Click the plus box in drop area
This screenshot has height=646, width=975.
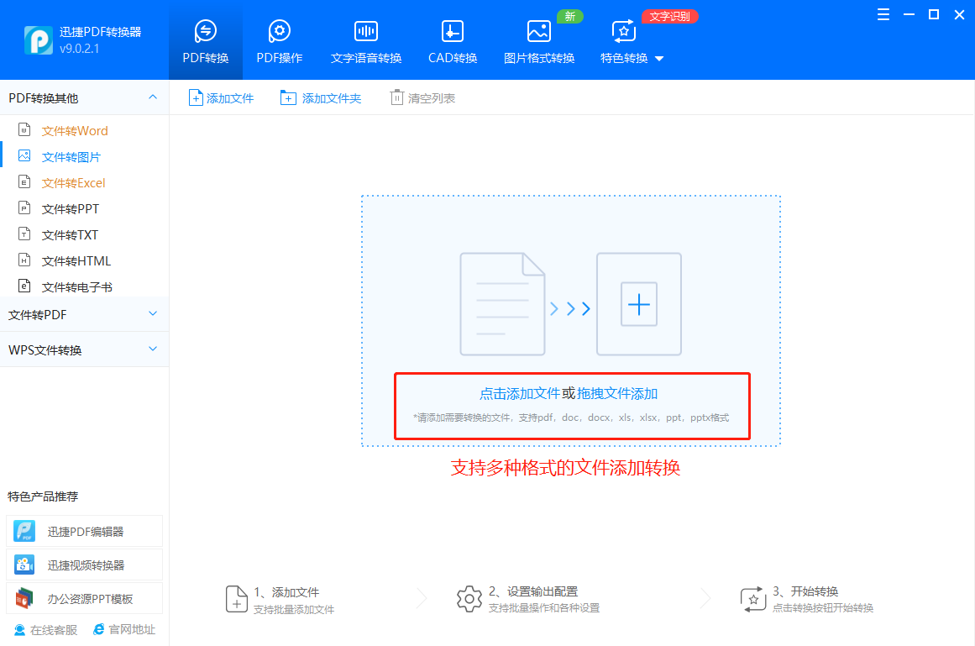(638, 305)
